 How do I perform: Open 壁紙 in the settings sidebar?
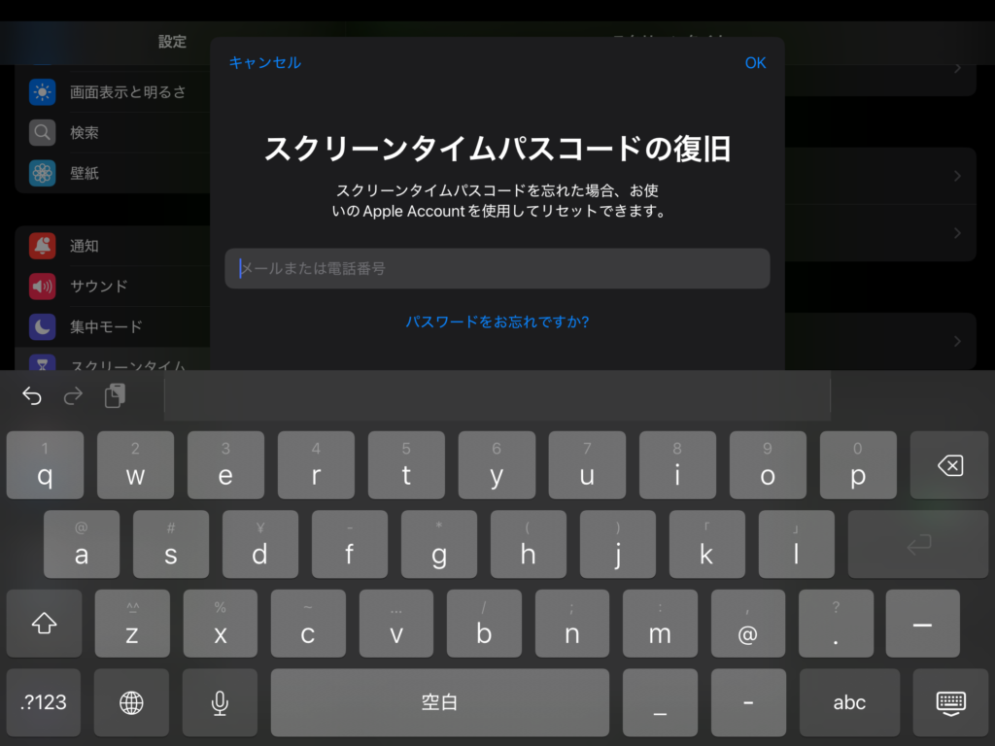click(x=85, y=174)
